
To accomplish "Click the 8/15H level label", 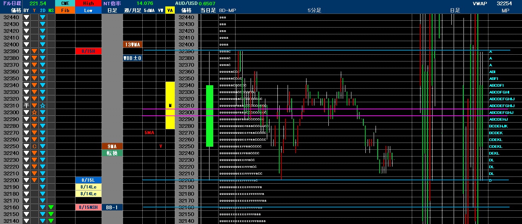I will [88, 51].
